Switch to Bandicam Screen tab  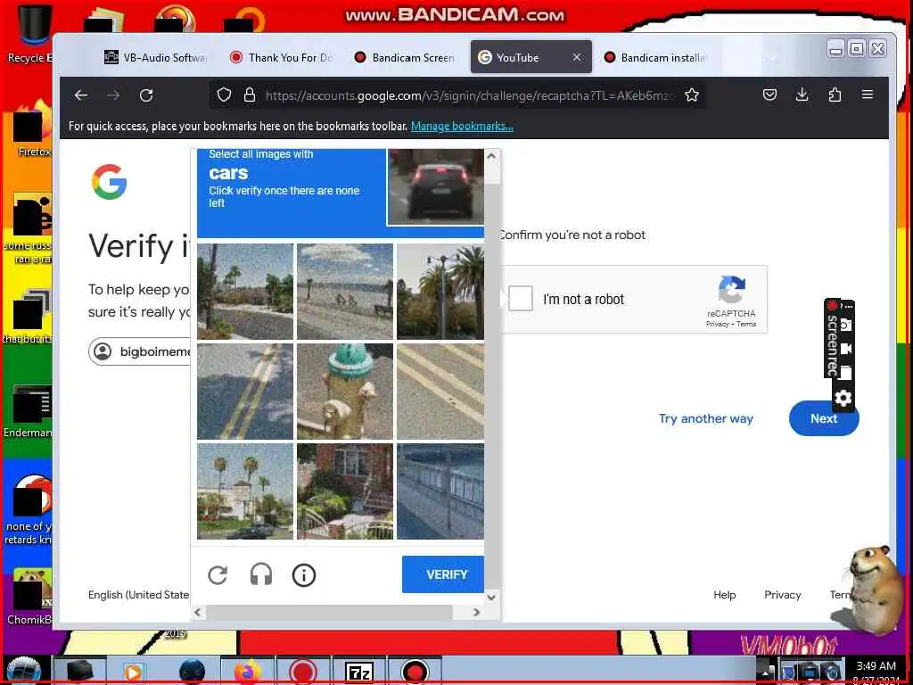[406, 58]
